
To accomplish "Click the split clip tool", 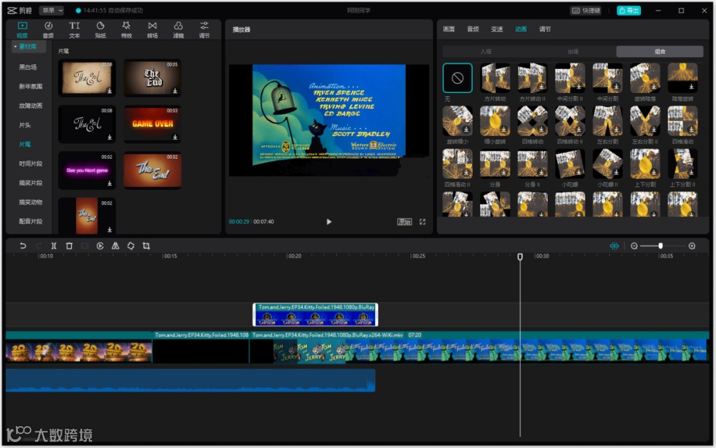I will [54, 246].
